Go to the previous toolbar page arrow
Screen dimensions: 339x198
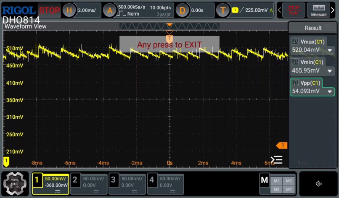pyautogui.click(x=279, y=10)
